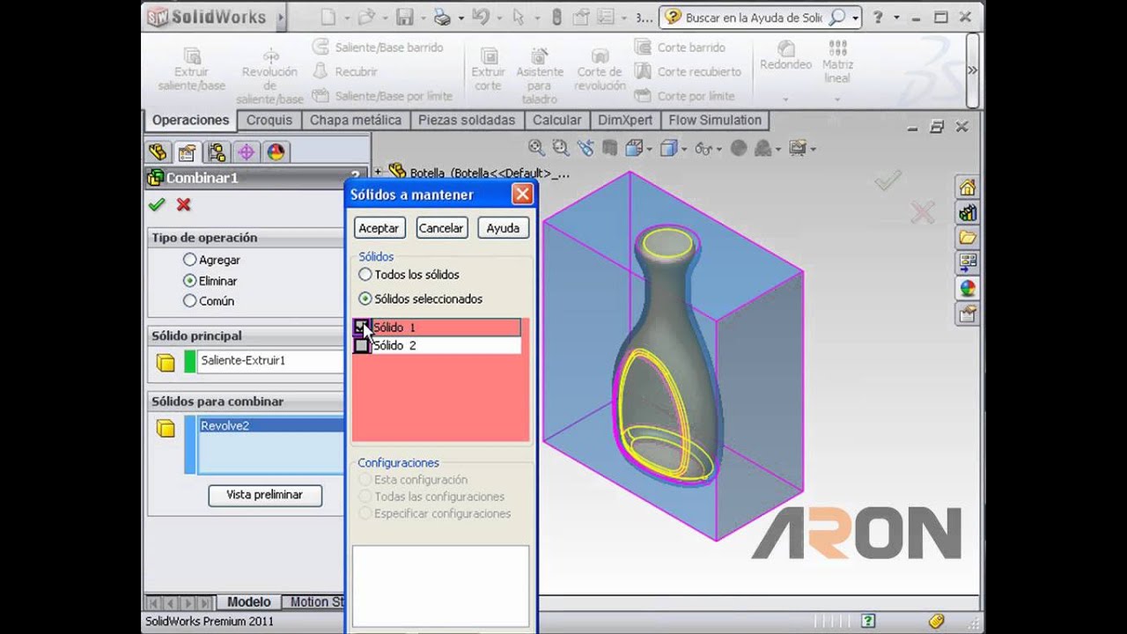Click the Zoom to Fit icon
The height and width of the screenshot is (634, 1127).
point(535,148)
